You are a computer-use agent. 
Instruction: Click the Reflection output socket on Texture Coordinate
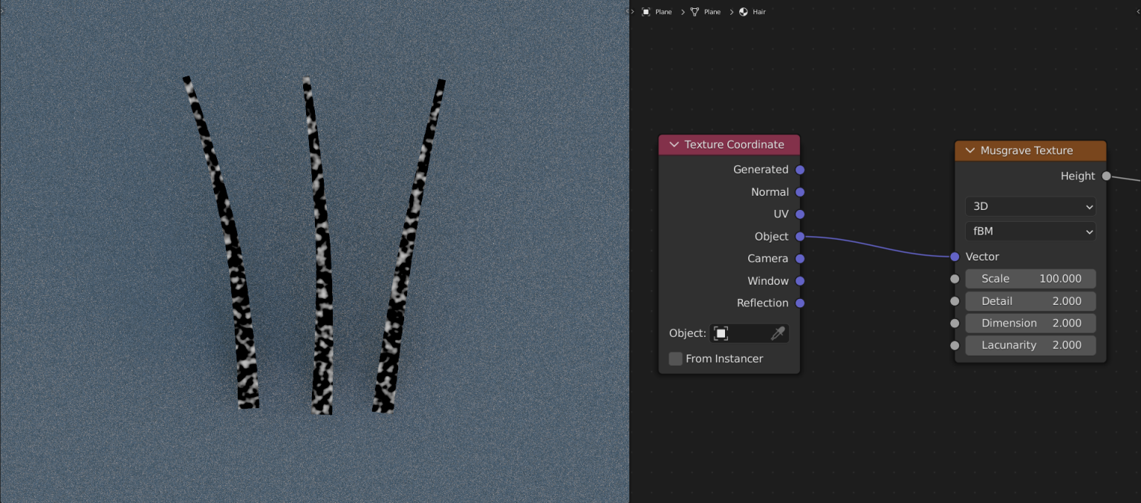point(800,303)
